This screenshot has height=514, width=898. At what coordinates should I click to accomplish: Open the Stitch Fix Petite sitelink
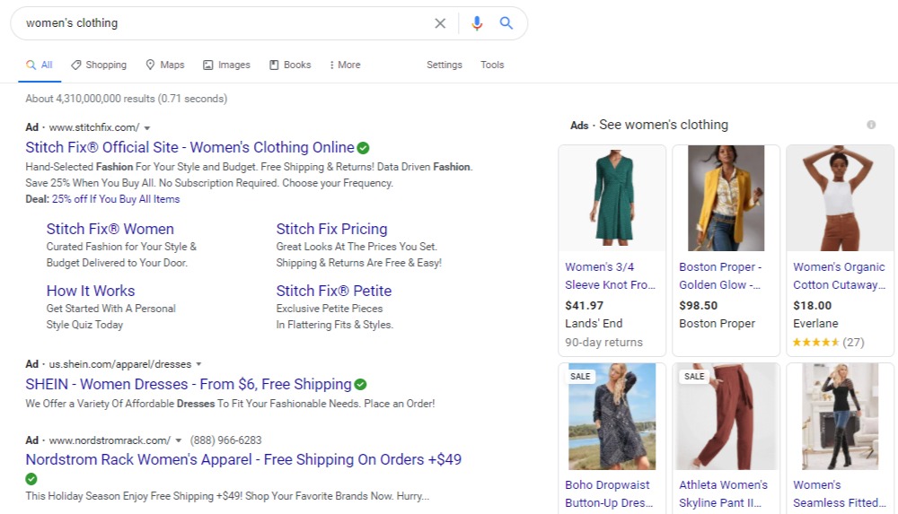point(334,291)
